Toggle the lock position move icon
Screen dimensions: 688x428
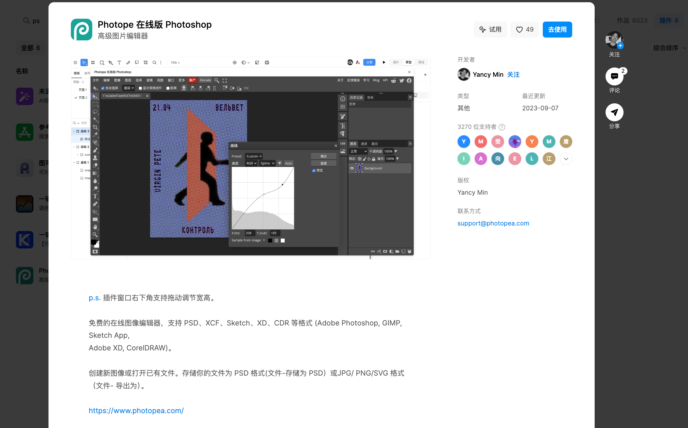click(x=369, y=159)
